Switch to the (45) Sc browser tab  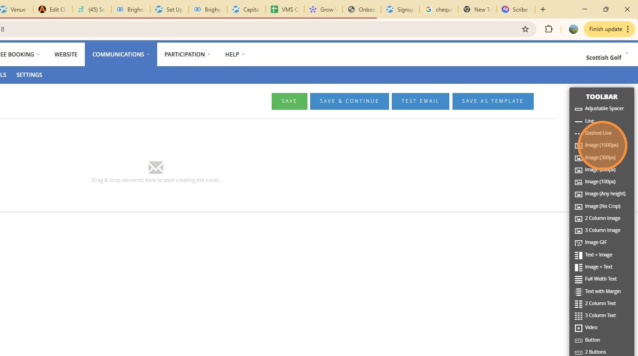coord(92,9)
